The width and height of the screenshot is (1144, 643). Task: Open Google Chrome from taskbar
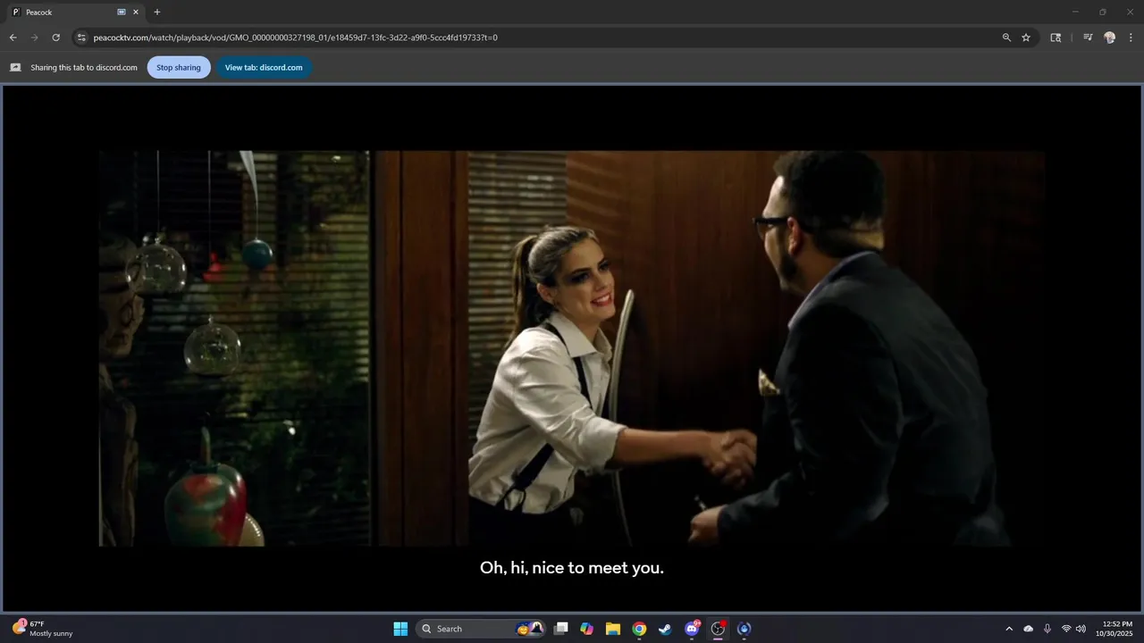pos(639,629)
